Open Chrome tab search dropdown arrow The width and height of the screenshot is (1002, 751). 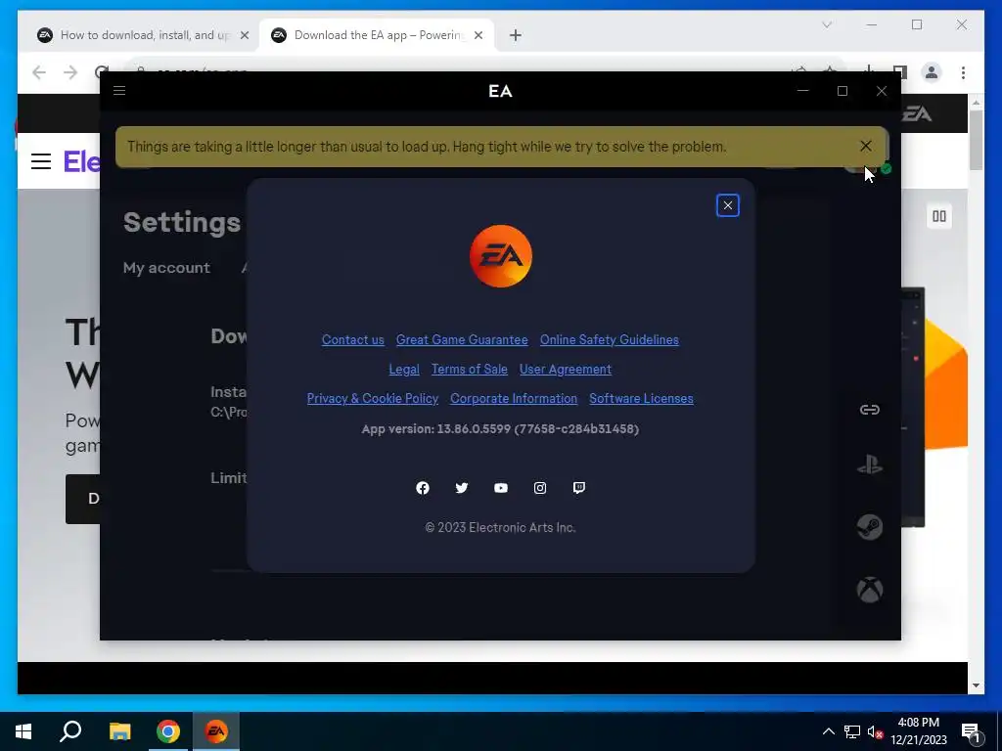point(827,24)
